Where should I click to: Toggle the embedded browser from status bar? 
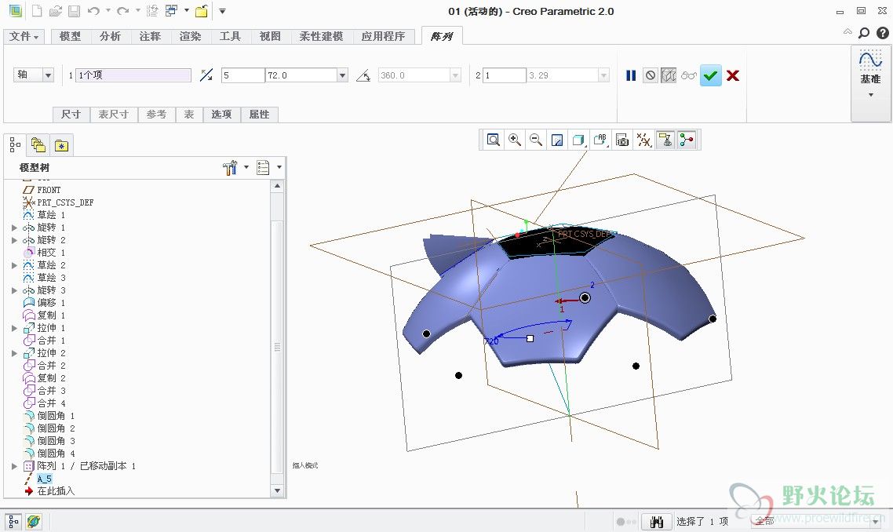coord(34,521)
